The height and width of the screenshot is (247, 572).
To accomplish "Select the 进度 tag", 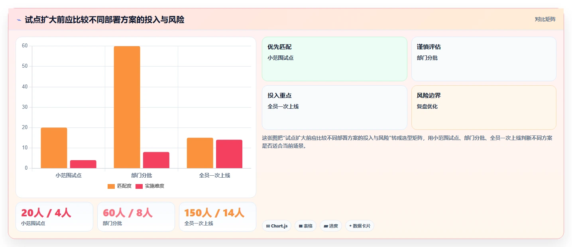I will [x=331, y=226].
